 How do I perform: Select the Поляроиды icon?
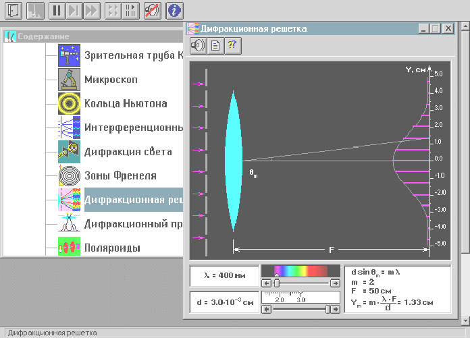tap(70, 248)
